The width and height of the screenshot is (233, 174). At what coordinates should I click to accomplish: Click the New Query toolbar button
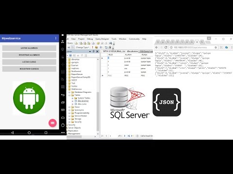click(x=70, y=43)
